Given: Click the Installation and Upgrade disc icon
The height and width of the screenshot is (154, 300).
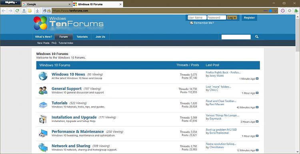Looking at the screenshot, I should tap(43, 119).
